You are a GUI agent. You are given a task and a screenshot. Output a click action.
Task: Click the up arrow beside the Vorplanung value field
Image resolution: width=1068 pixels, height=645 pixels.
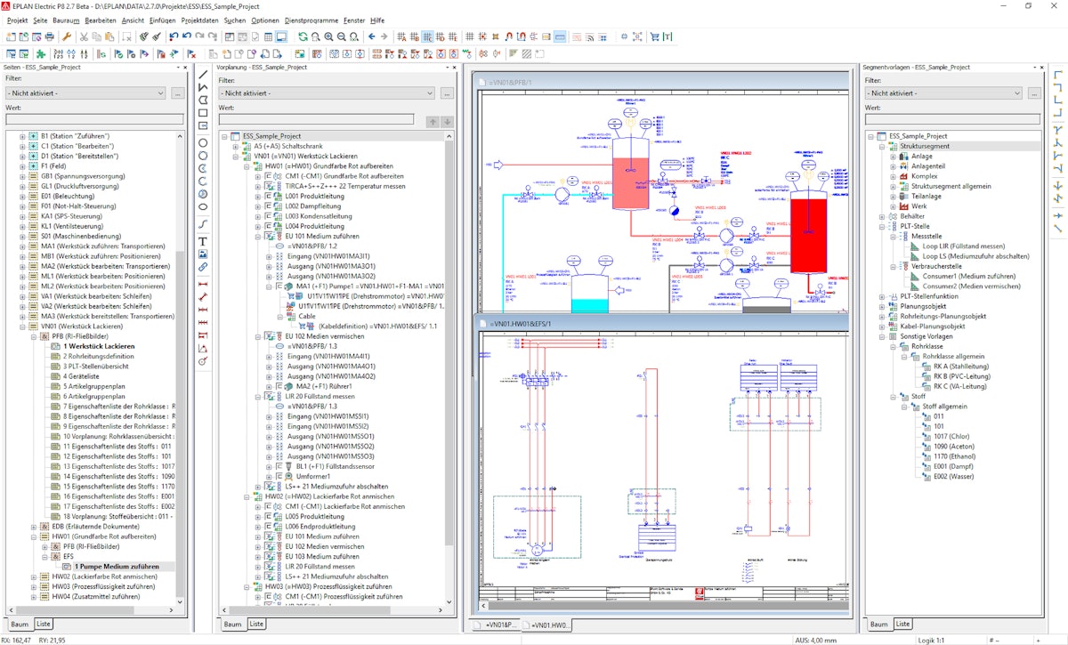pyautogui.click(x=434, y=121)
